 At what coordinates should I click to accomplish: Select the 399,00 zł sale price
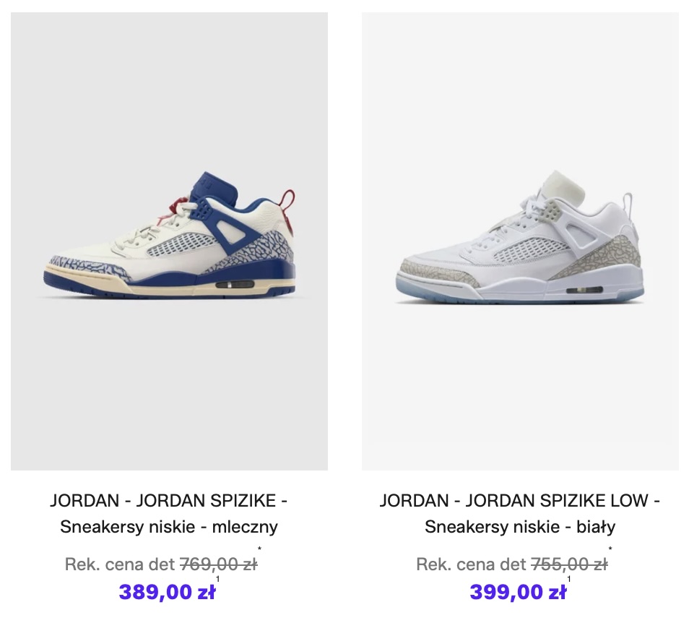point(518,592)
